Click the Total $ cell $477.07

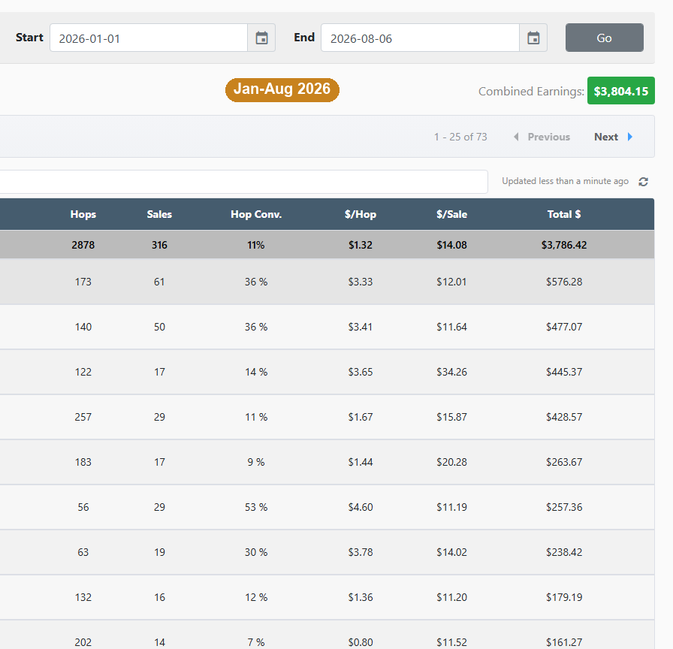[564, 327]
